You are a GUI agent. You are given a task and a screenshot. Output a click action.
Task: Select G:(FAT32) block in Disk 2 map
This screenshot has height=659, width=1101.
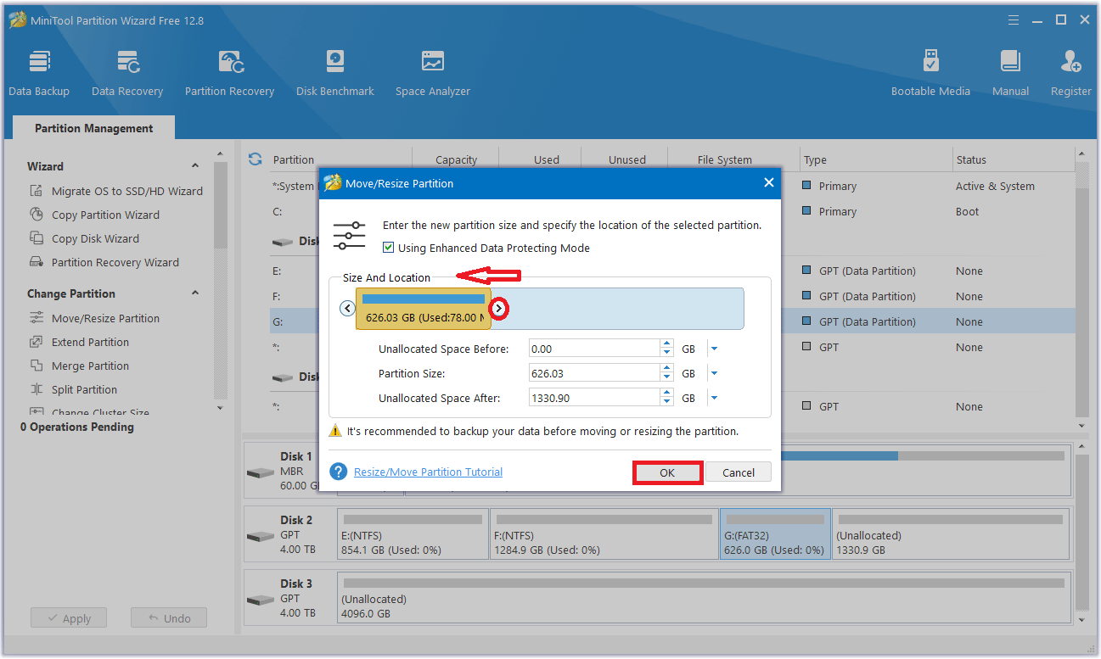[x=775, y=533]
